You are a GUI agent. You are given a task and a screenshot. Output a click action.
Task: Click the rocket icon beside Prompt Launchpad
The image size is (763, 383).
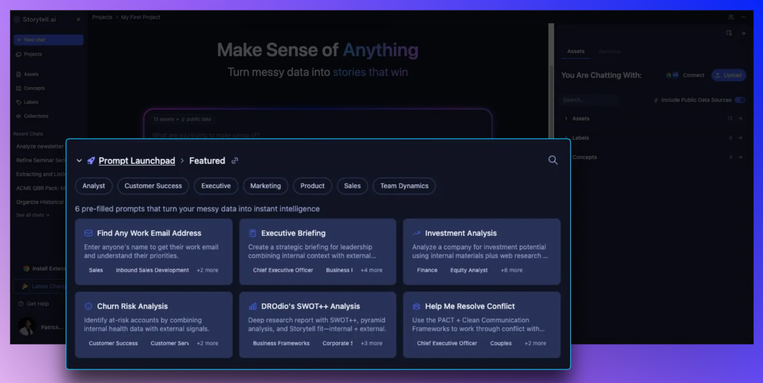[91, 160]
